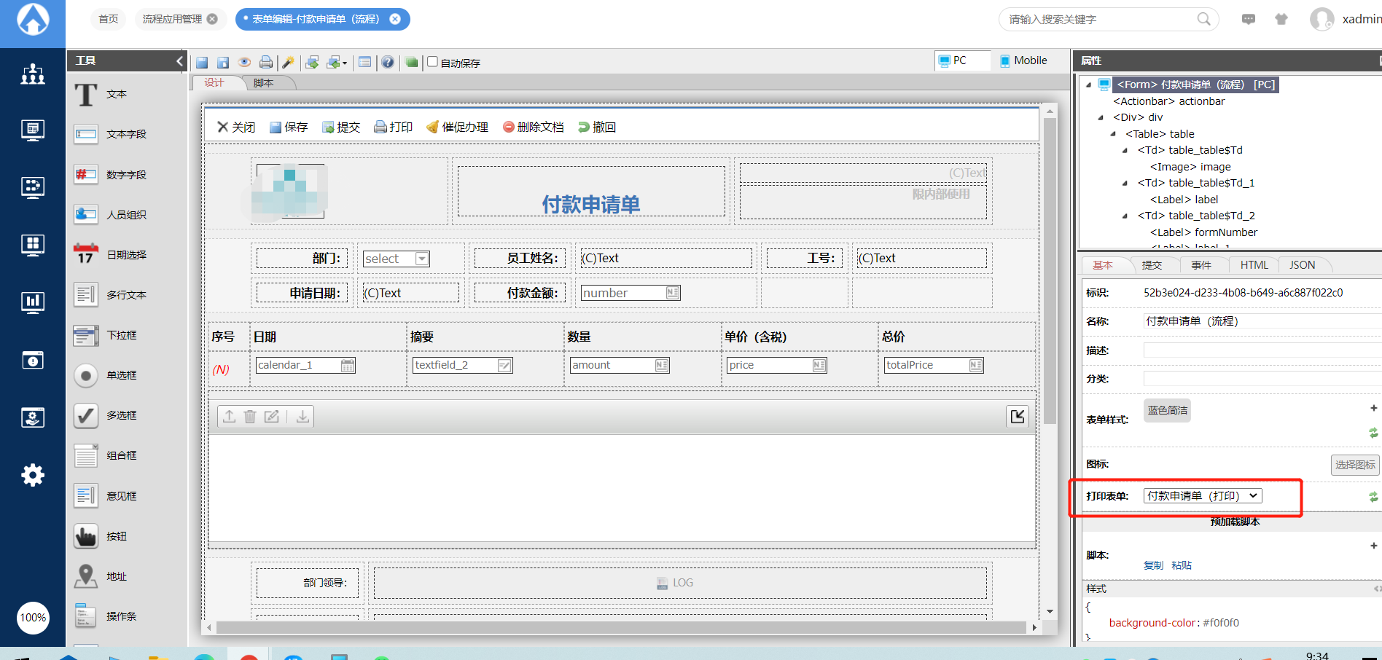Viewport: 1382px width, 660px height.
Task: Open the gear settings icon in left sidebar
Action: tap(32, 475)
